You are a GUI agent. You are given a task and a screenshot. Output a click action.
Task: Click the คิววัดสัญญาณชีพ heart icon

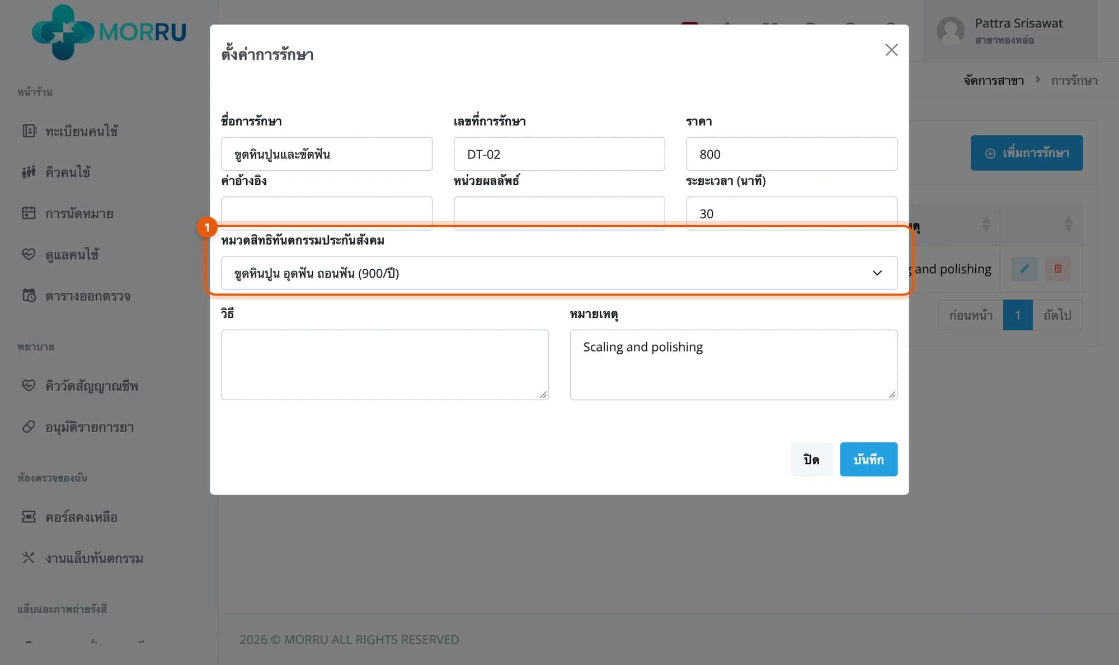click(29, 385)
